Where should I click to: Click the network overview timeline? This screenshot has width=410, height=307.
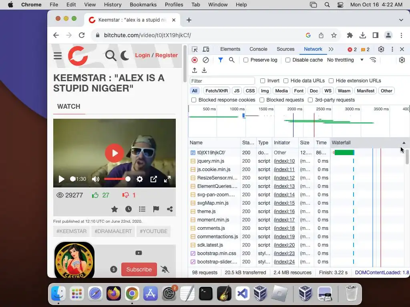(299, 122)
